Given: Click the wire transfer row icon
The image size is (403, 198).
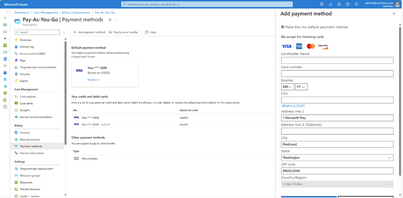Looking at the screenshot, I should point(76,158).
